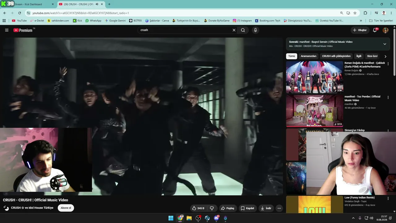Image resolution: width=396 pixels, height=223 pixels.
Task: Select the Aramanızdan filter chip
Action: click(308, 56)
